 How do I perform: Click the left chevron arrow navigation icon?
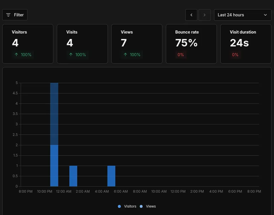tap(191, 15)
